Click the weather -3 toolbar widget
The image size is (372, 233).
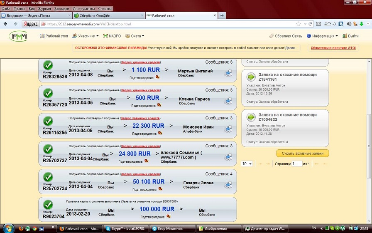pyautogui.click(x=330, y=24)
